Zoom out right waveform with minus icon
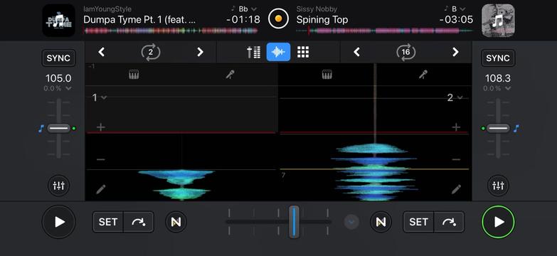This screenshot has height=256, width=557. click(x=456, y=160)
